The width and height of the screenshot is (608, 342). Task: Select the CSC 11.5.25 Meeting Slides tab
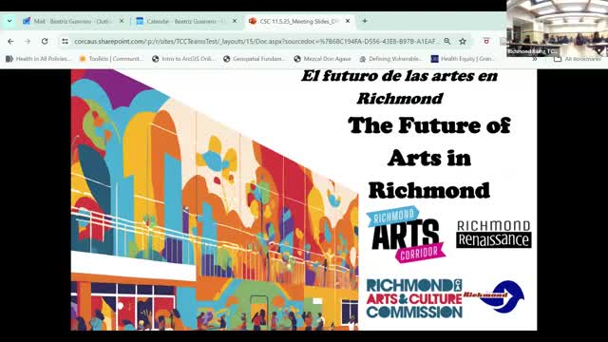(299, 21)
